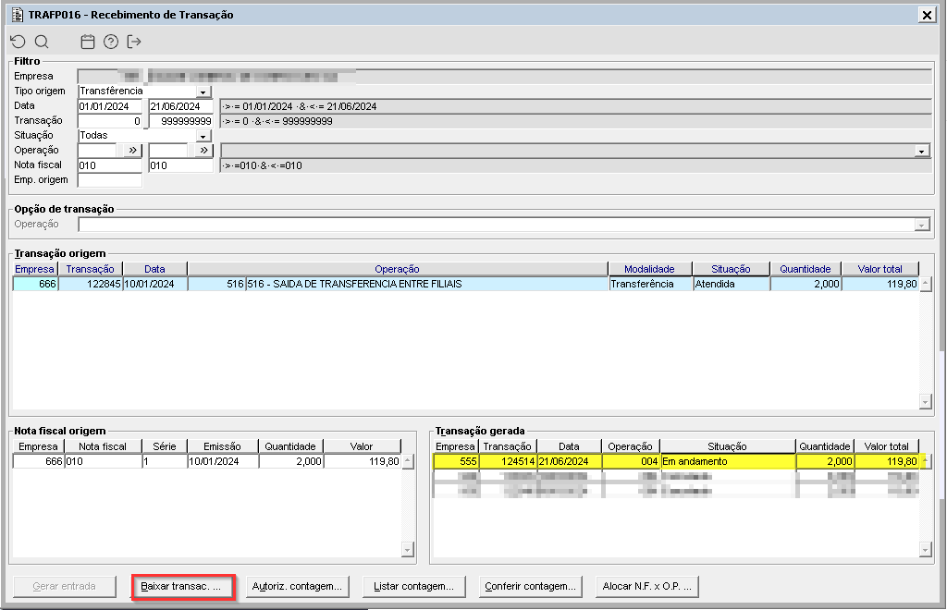The width and height of the screenshot is (947, 610).
Task: Click the magnifier search toolbar icon
Action: click(42, 42)
